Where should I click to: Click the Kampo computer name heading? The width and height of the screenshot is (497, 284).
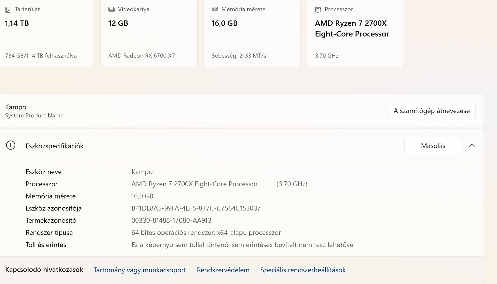[16, 107]
